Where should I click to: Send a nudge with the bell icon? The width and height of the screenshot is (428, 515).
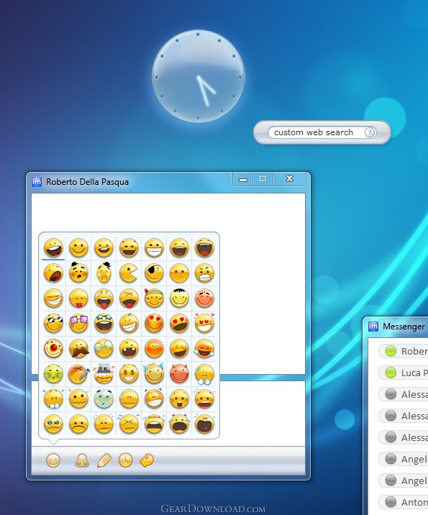pos(82,460)
